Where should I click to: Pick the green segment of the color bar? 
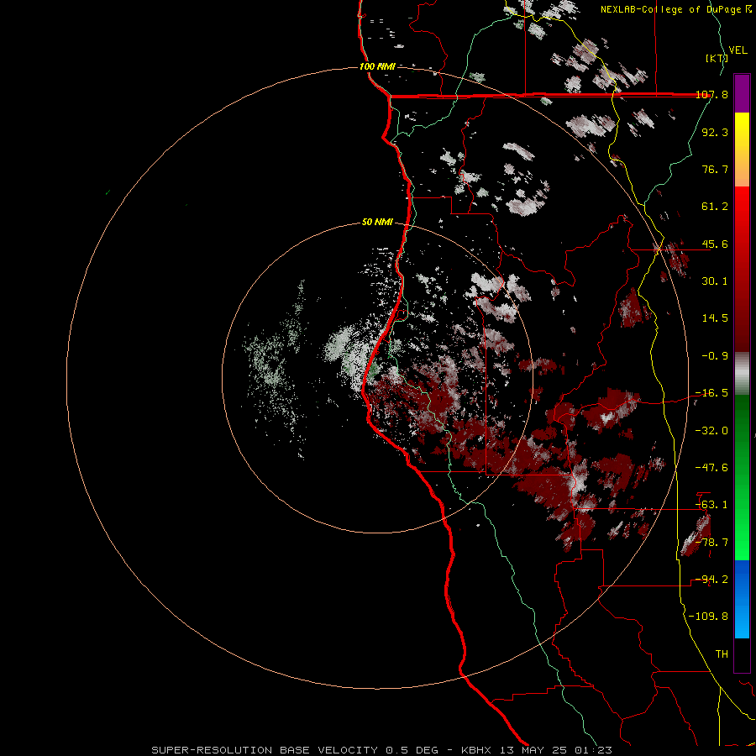[x=742, y=477]
